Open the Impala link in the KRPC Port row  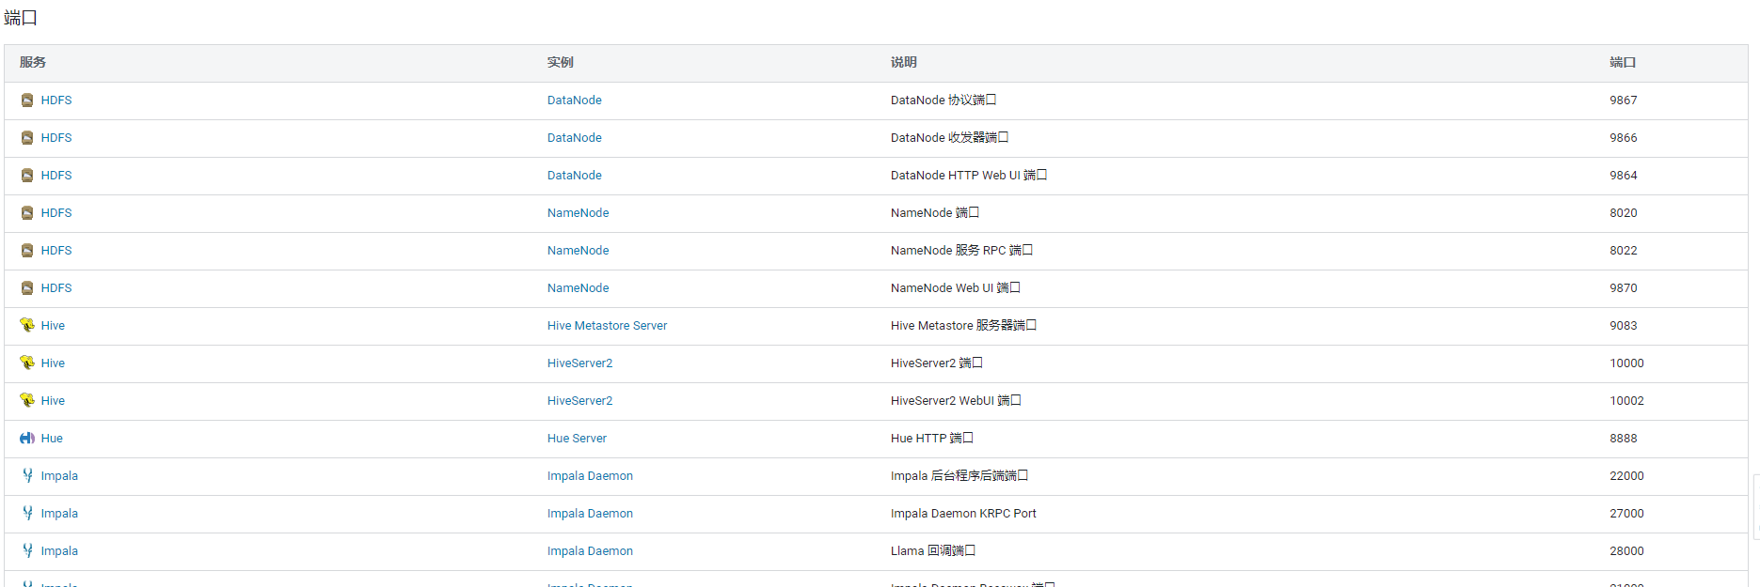[59, 514]
